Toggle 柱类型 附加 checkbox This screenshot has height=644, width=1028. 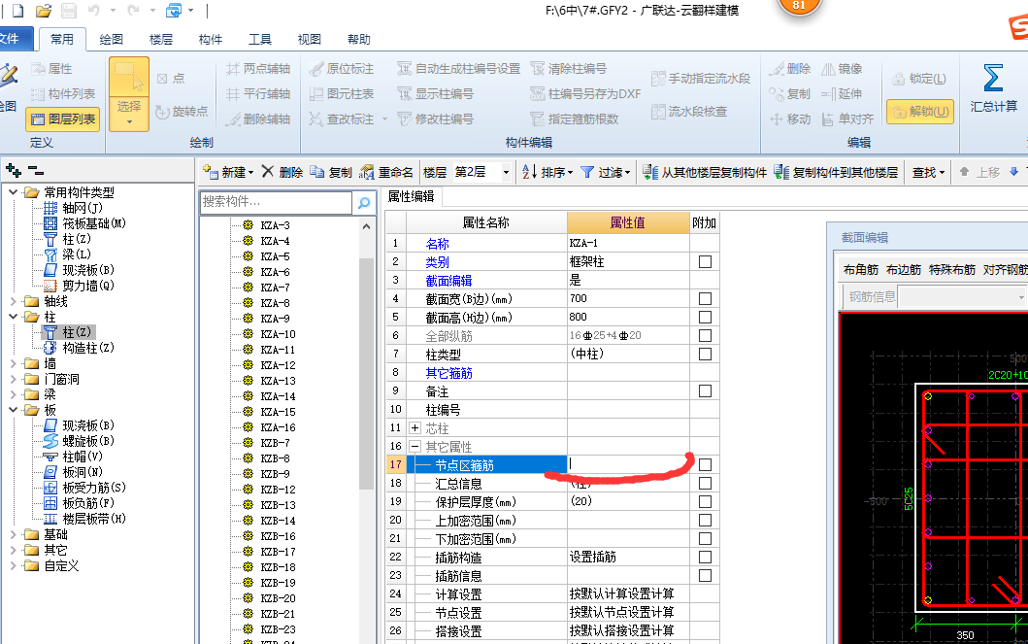(x=705, y=354)
